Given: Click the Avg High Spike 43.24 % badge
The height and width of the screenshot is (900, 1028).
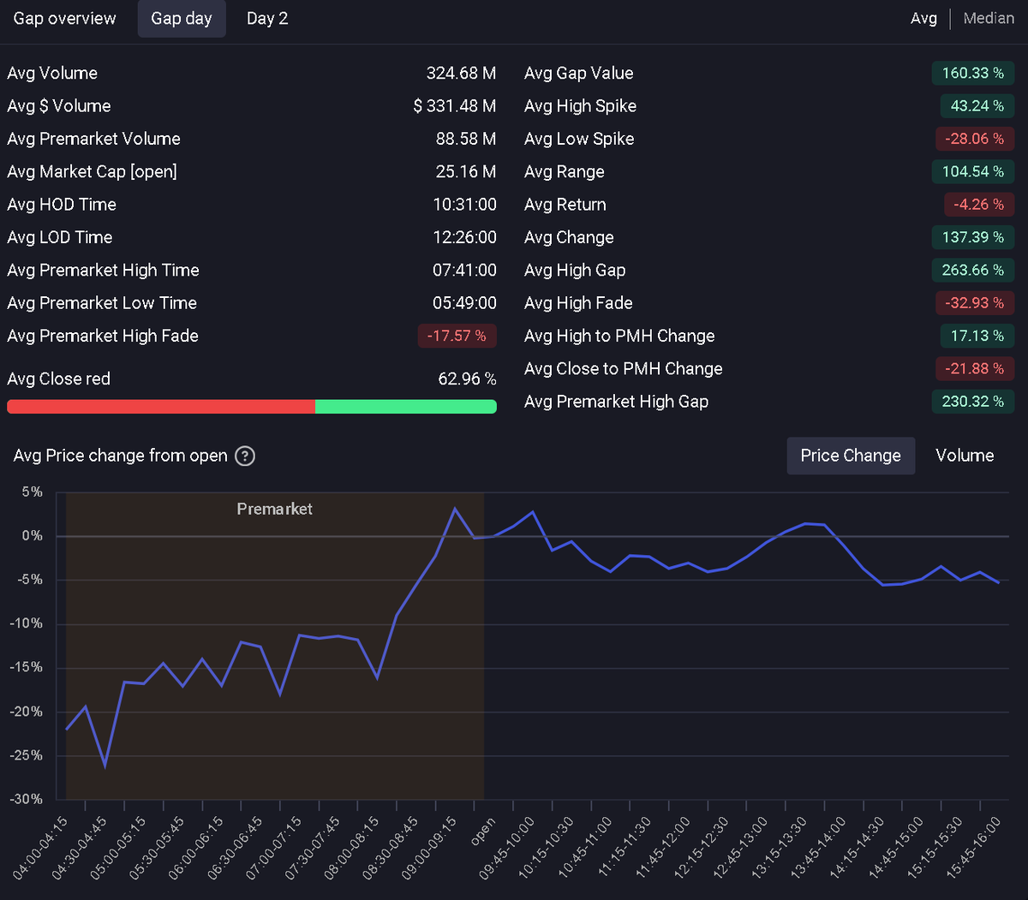Looking at the screenshot, I should (977, 106).
